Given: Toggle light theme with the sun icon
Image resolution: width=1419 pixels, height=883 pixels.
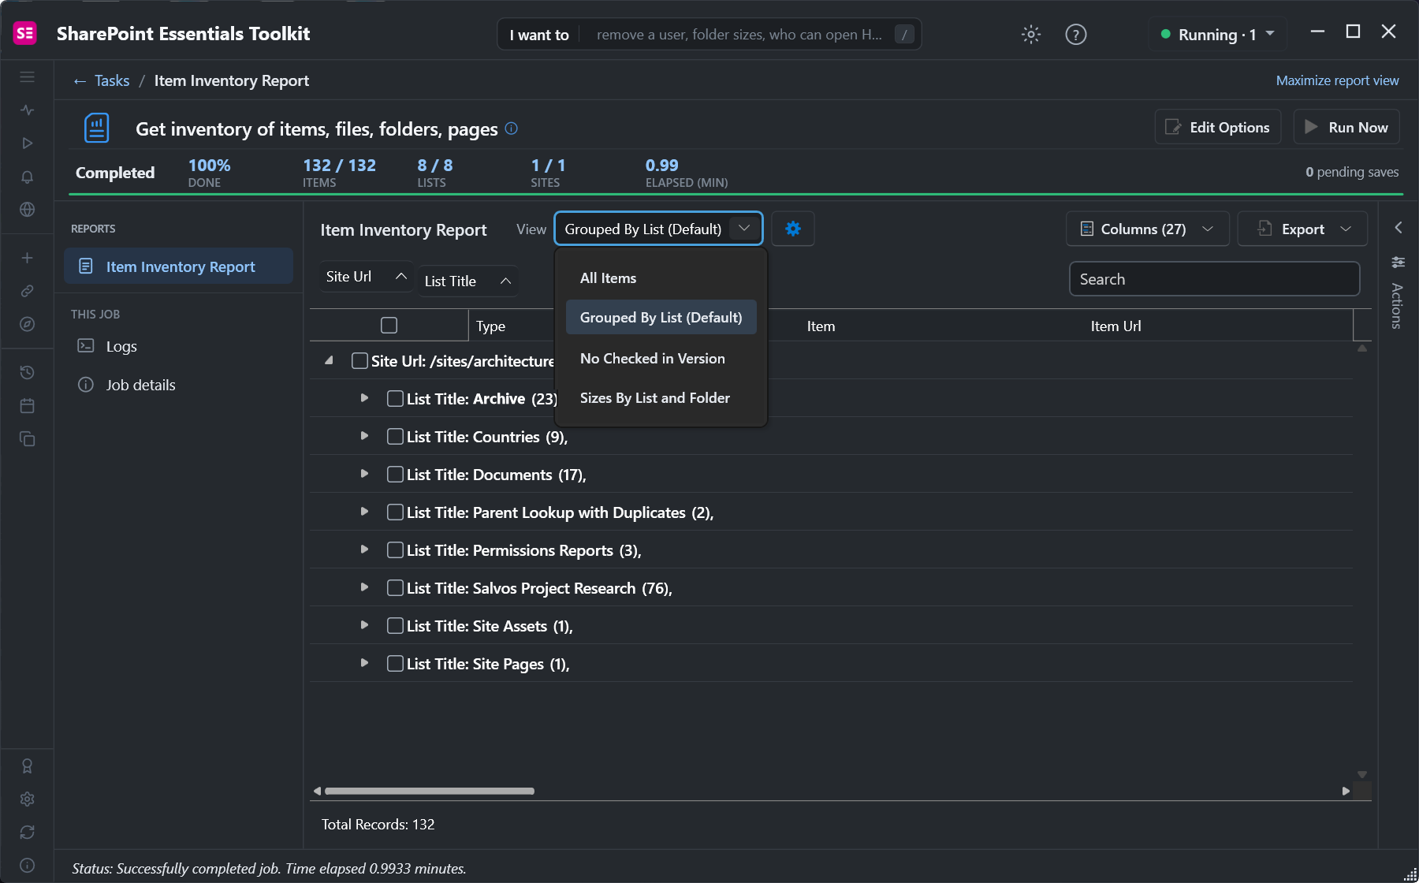Looking at the screenshot, I should 1030,35.
